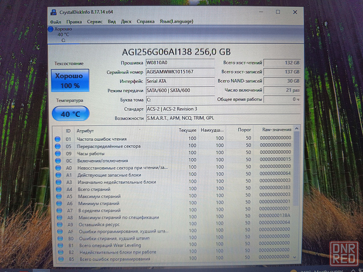363x272 pixels.
Task: Click status icon for row A0
Action: (x=58, y=168)
